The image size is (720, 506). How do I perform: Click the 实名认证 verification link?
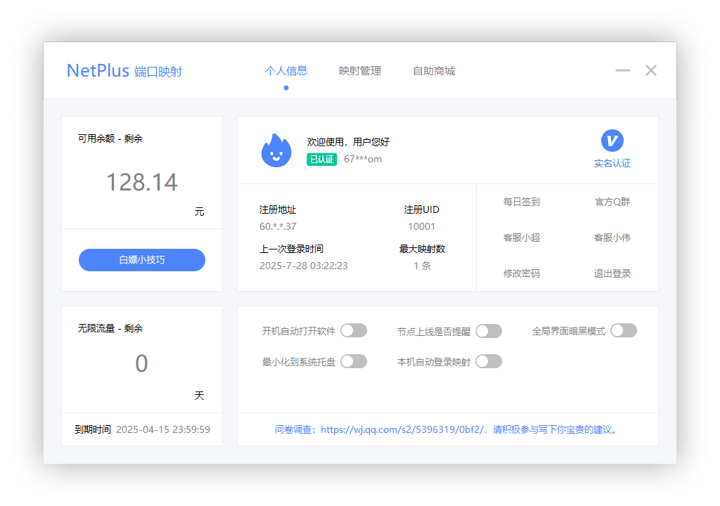tap(612, 163)
